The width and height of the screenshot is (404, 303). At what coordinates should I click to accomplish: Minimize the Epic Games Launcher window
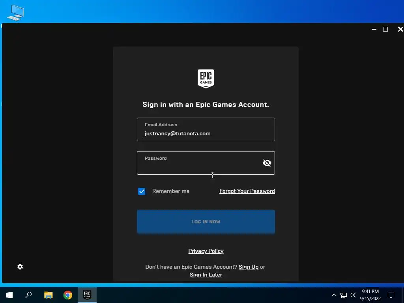(374, 29)
